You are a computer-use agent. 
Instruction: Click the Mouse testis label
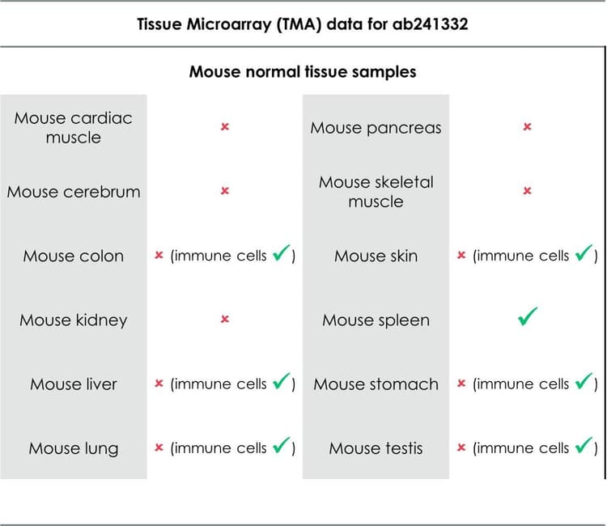point(376,448)
